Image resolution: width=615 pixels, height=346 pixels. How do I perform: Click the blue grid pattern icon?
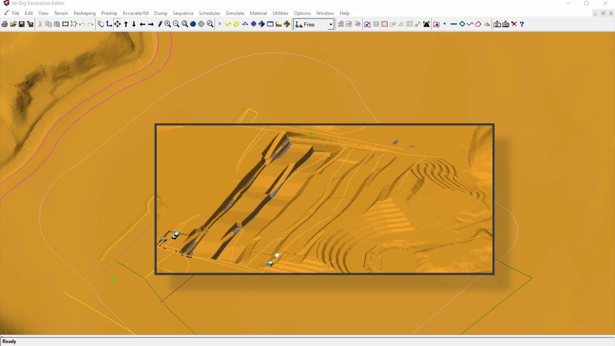click(x=253, y=24)
